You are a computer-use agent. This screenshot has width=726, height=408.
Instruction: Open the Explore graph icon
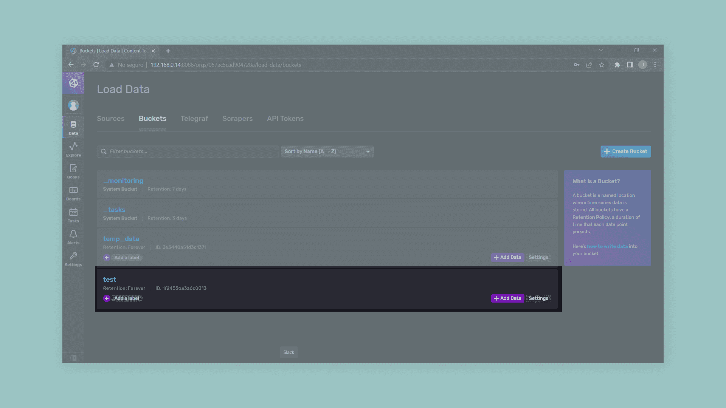73,149
